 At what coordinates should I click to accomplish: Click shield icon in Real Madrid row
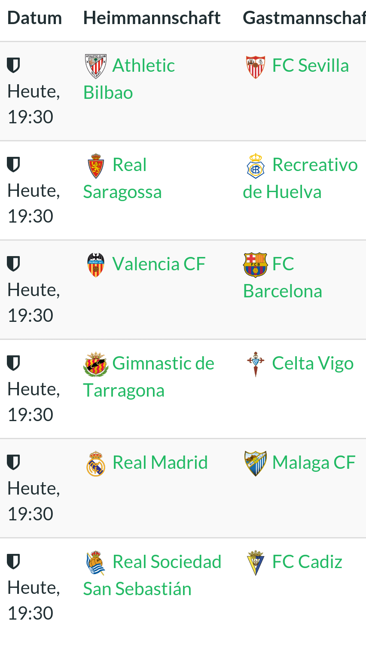click(13, 463)
